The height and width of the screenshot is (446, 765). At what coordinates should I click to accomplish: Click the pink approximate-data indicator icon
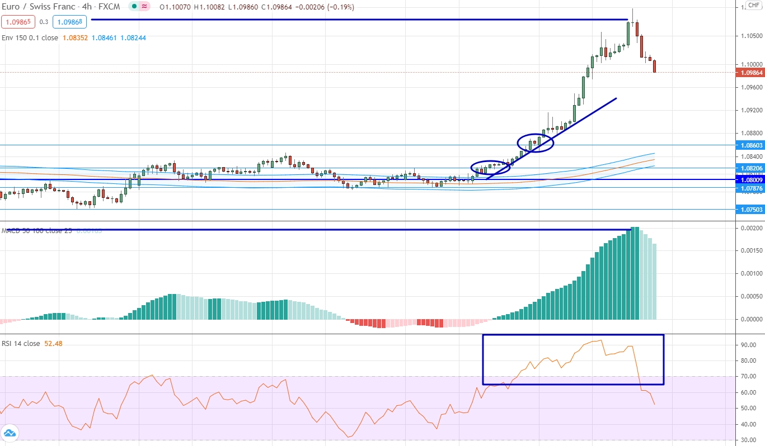pyautogui.click(x=144, y=7)
